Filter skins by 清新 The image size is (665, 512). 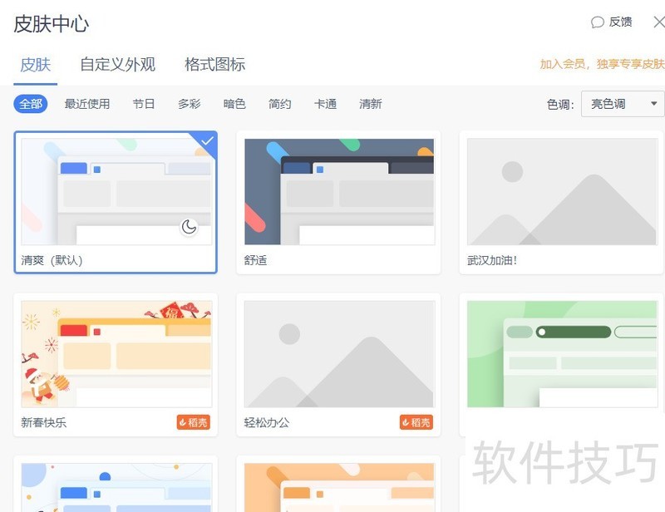[371, 104]
